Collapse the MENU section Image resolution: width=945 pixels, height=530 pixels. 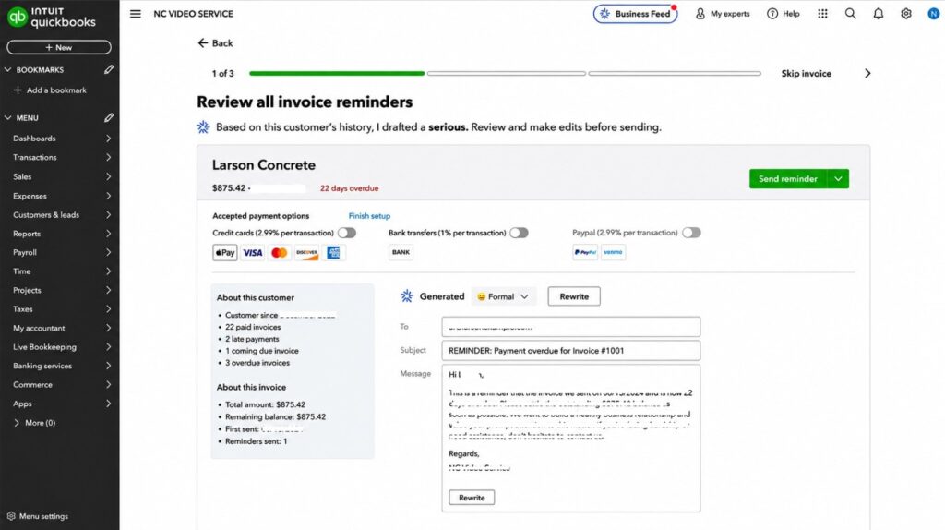(7, 118)
